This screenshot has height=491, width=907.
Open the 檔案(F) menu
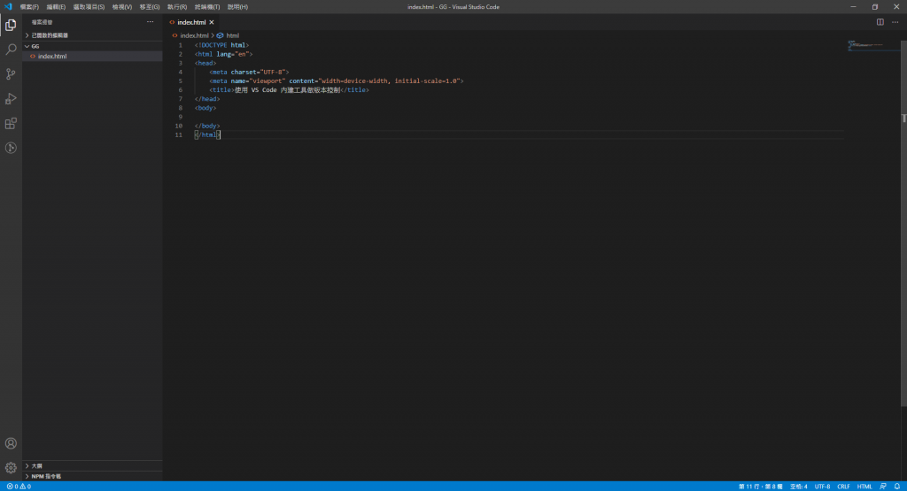pyautogui.click(x=29, y=7)
